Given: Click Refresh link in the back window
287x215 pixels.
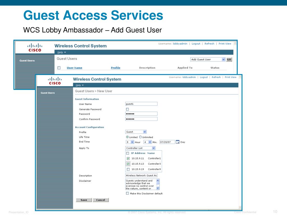Looking at the screenshot, I should point(209,44).
